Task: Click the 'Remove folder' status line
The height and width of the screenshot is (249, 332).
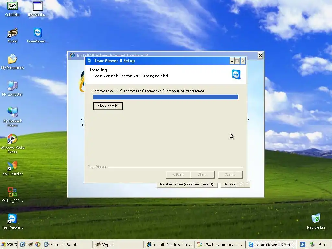Action: click(x=148, y=91)
